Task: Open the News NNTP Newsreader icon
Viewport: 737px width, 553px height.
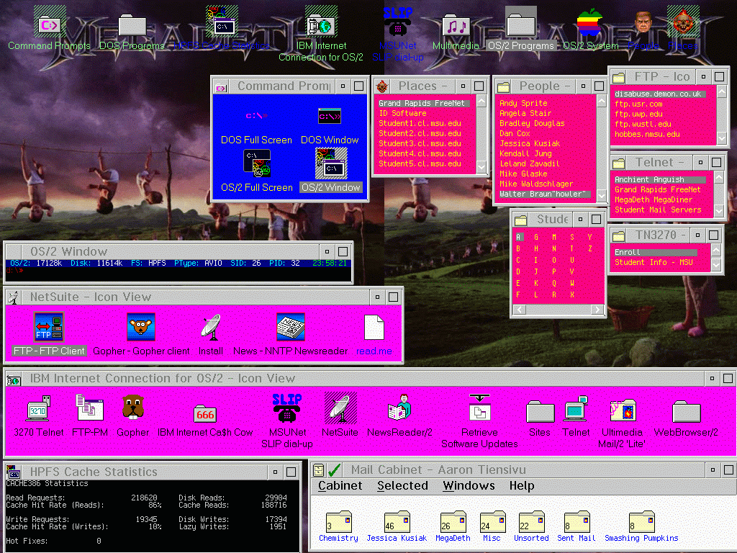Action: pos(291,328)
